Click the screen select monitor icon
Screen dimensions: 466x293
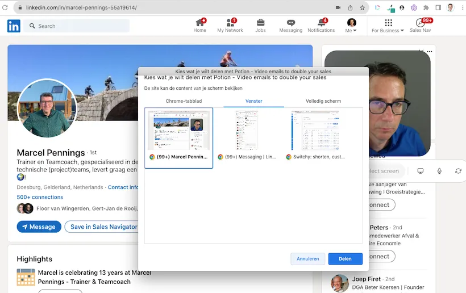coord(420,171)
